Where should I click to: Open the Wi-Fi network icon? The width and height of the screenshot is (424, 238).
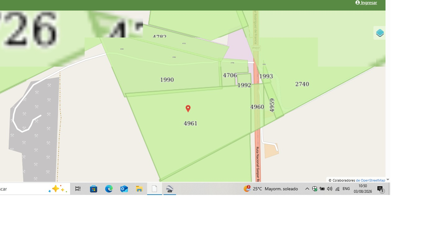(337, 189)
